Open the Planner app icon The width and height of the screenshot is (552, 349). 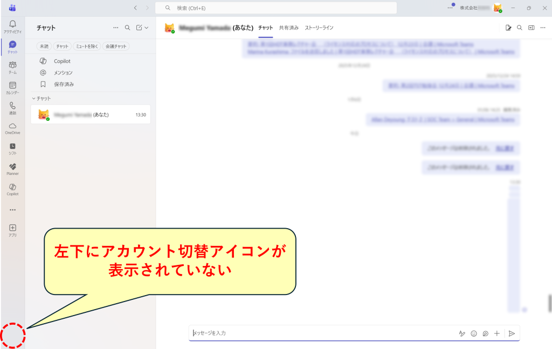tap(13, 169)
